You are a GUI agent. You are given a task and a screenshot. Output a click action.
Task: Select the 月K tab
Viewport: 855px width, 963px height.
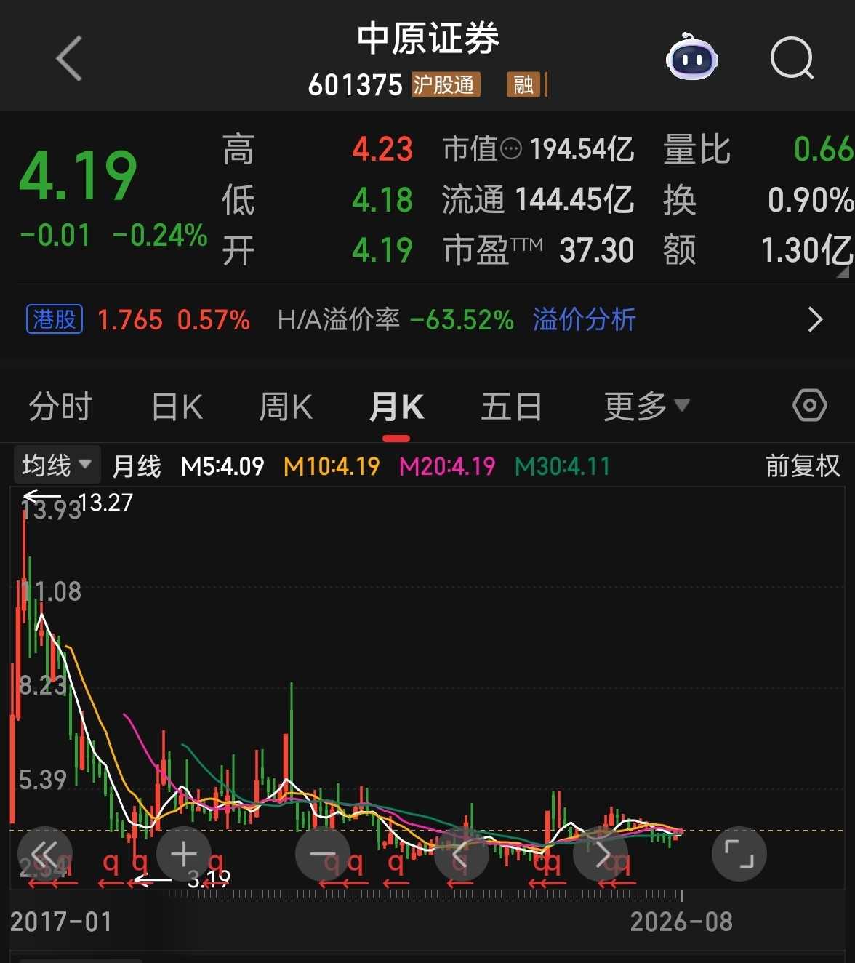tap(396, 406)
